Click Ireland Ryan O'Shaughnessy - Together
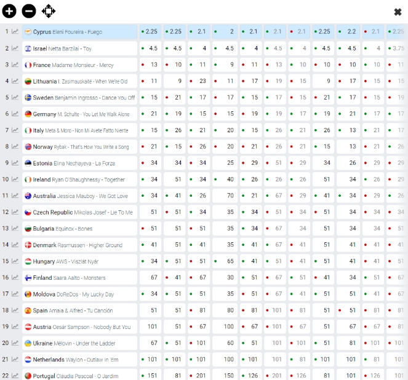Screen dimensions: 408x380 79,180
